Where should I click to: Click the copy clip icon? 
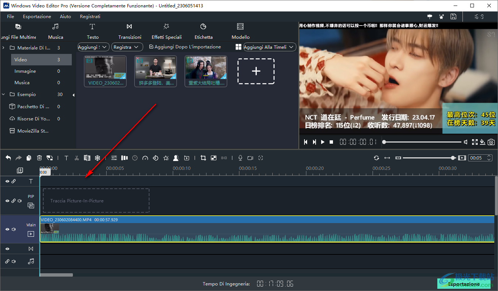point(29,158)
